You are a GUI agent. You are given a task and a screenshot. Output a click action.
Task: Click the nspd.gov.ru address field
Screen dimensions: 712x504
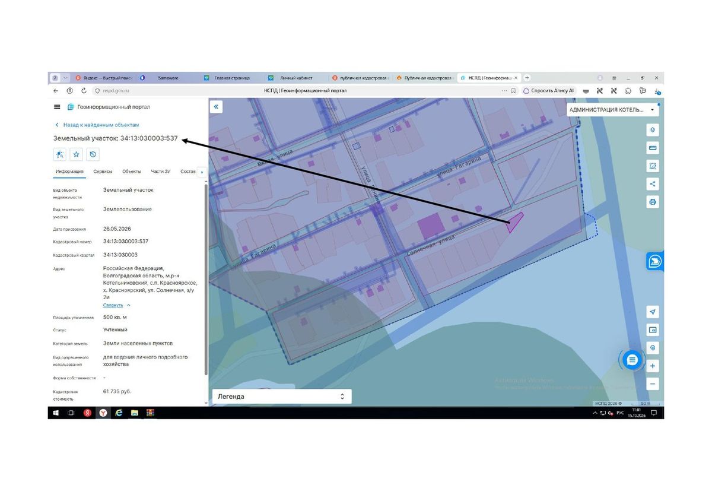(116, 91)
